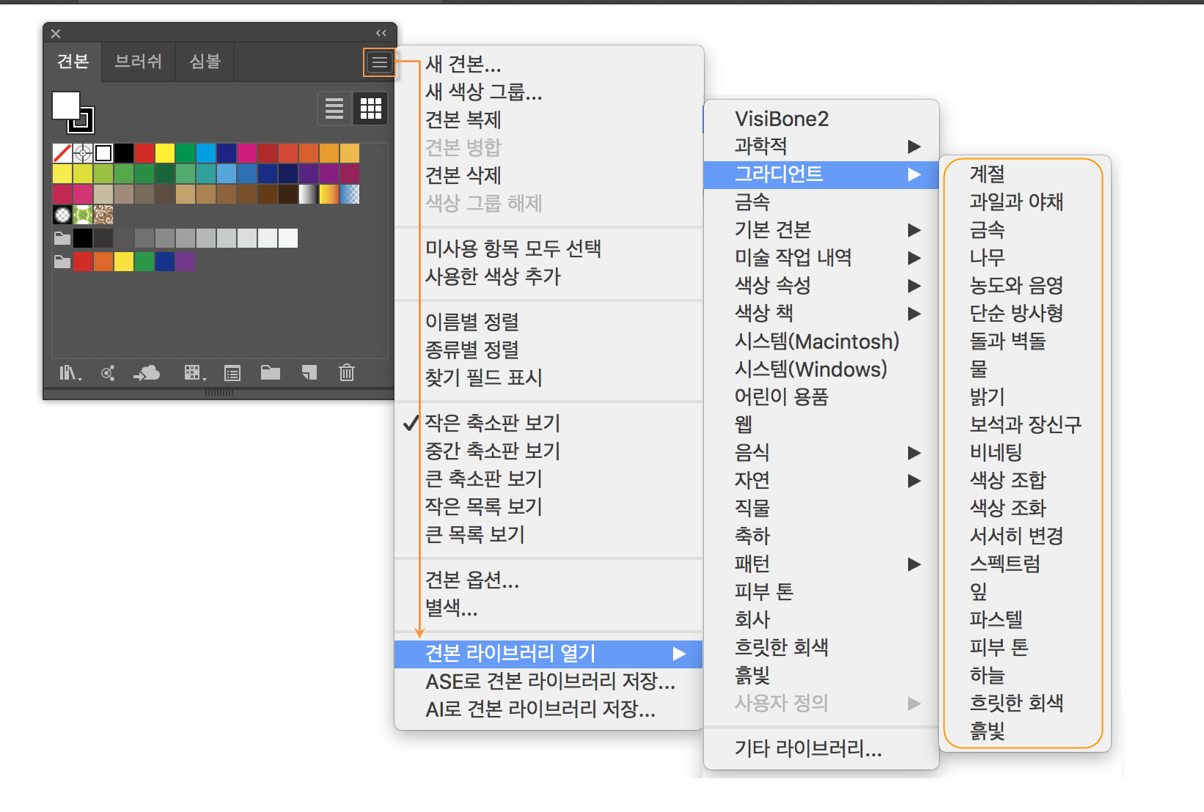Expand the 색상 책 submenu

(x=821, y=314)
